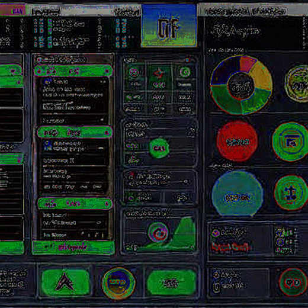Click the concentric-ring icon on the area chart
Screen dimensions: 308x308
click(158, 232)
